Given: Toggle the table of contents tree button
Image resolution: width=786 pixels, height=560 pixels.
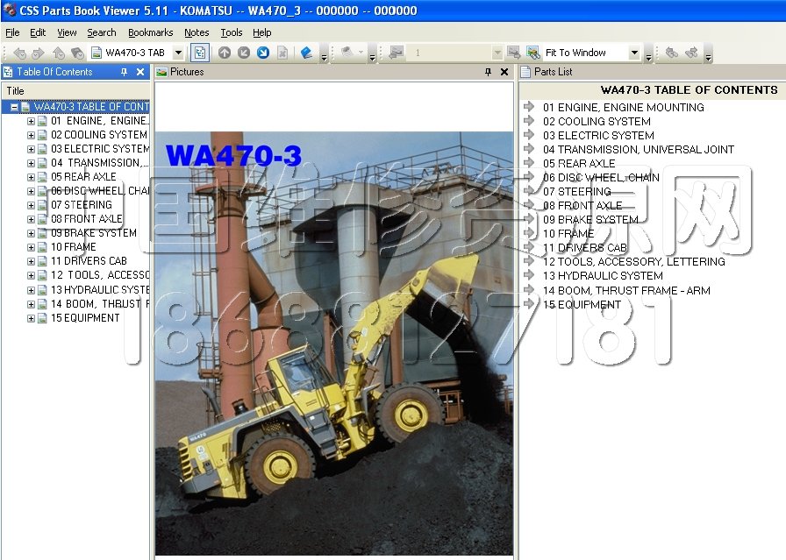Looking at the screenshot, I should (200, 53).
